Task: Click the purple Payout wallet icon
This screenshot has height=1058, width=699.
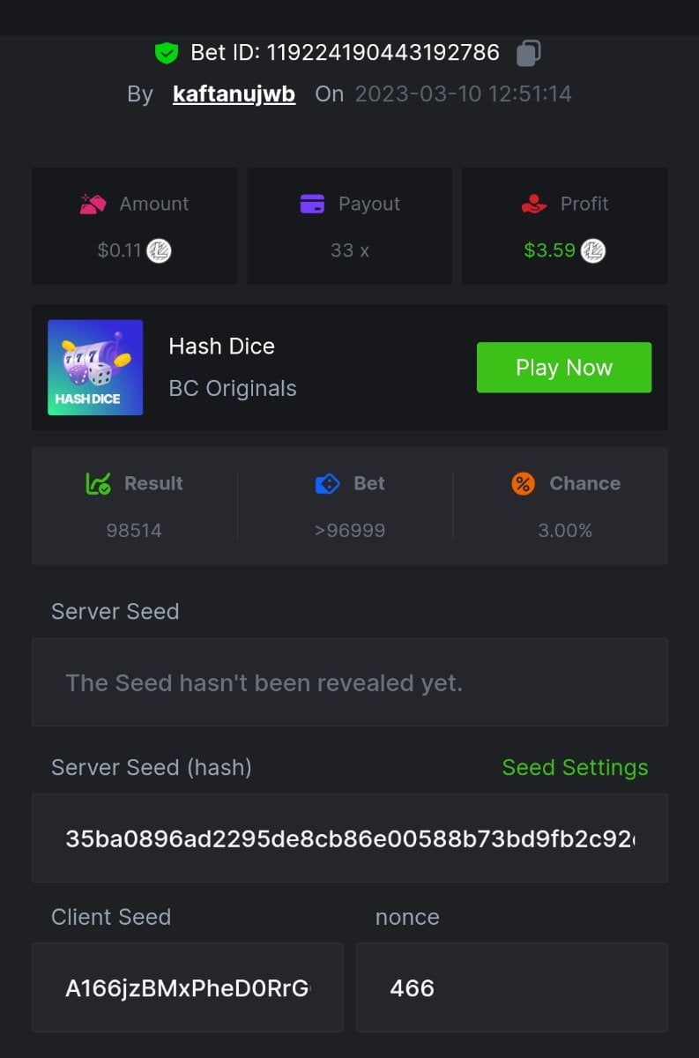Action: coord(312,205)
